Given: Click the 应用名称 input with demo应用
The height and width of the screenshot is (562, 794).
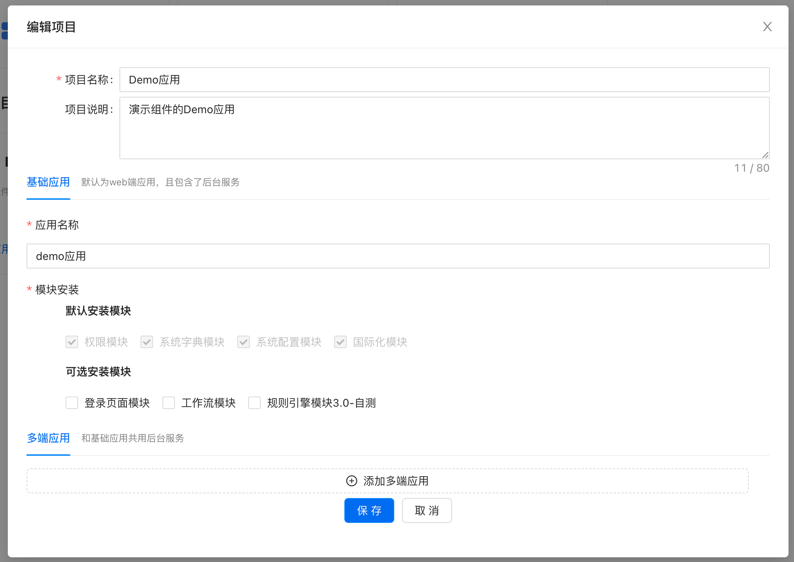Looking at the screenshot, I should point(398,256).
